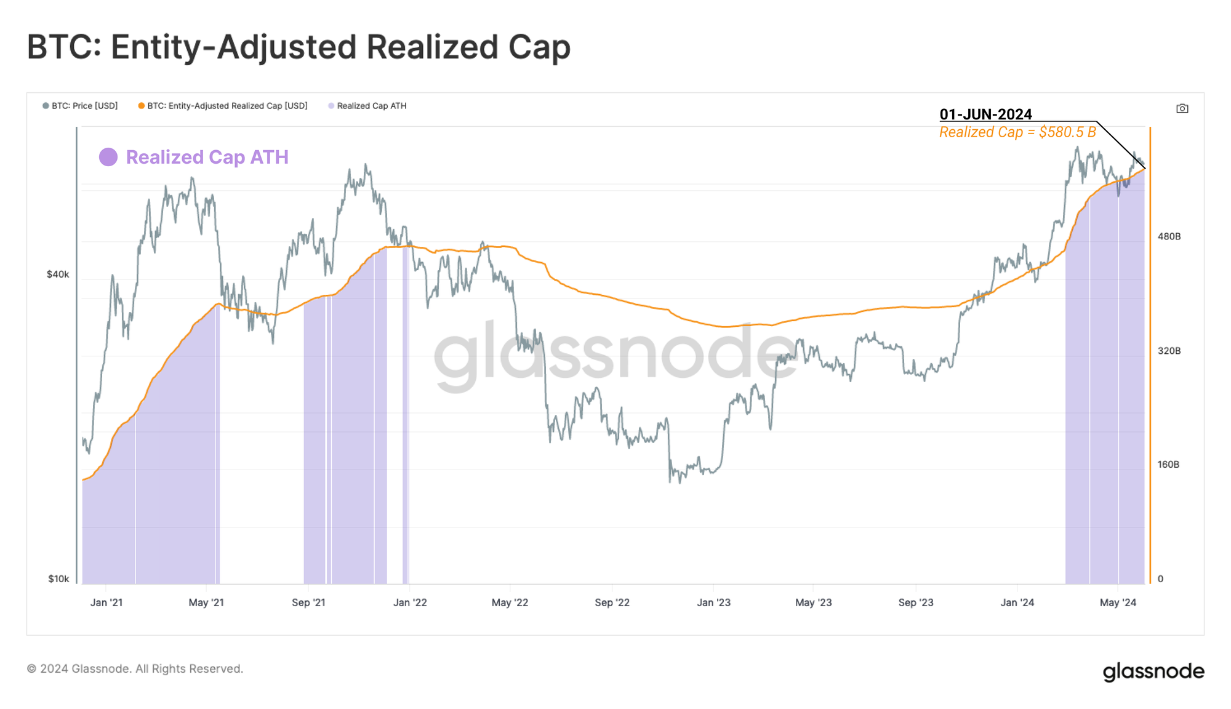Click the $40k price axis label
The width and height of the screenshot is (1231, 709).
pyautogui.click(x=58, y=274)
